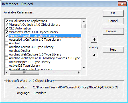Tick AccessibilityCplAdmin 1.0 Type Library
Screen dimensions: 128x103
(x=7, y=39)
